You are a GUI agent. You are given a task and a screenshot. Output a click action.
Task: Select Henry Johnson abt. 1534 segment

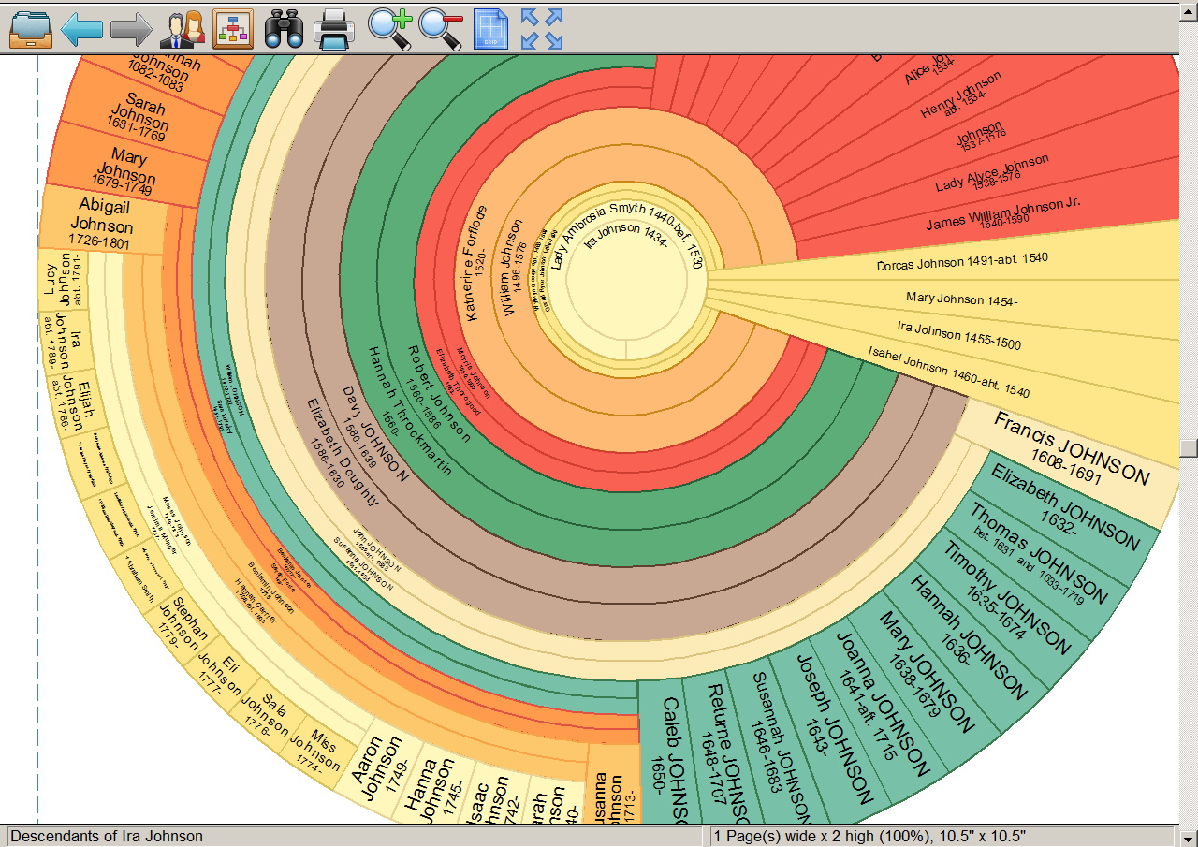click(962, 93)
